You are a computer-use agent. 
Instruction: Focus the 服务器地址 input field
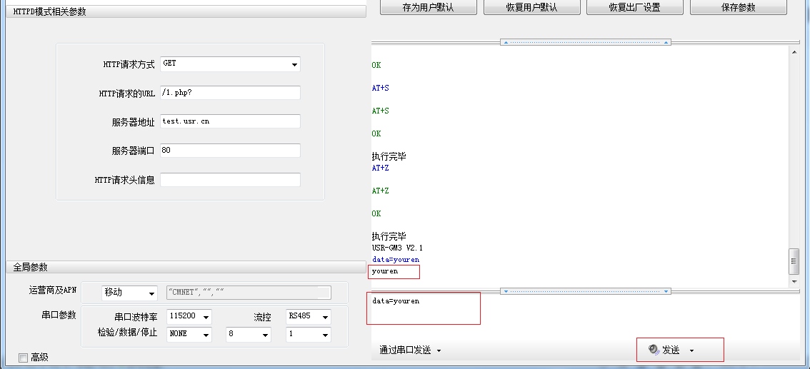click(x=230, y=121)
